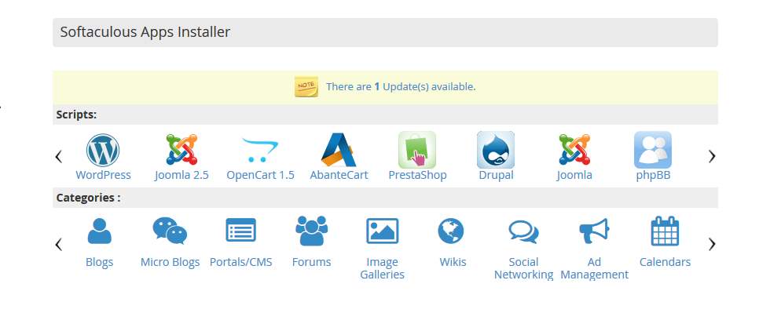Click the Drupal droplet icon
This screenshot has height=313, width=770.
pos(496,150)
